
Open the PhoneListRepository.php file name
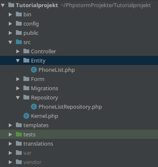[70, 107]
